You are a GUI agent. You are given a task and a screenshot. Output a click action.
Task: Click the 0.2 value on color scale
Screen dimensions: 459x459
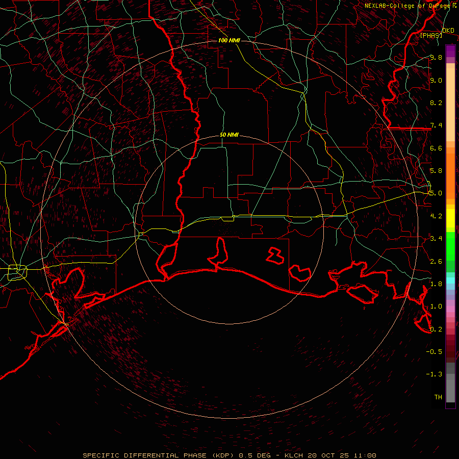(x=436, y=329)
